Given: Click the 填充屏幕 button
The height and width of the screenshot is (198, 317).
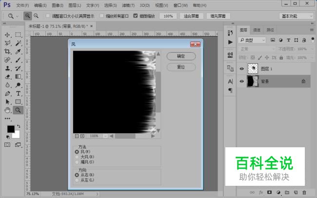Looking at the screenshot, I should click(x=218, y=16).
